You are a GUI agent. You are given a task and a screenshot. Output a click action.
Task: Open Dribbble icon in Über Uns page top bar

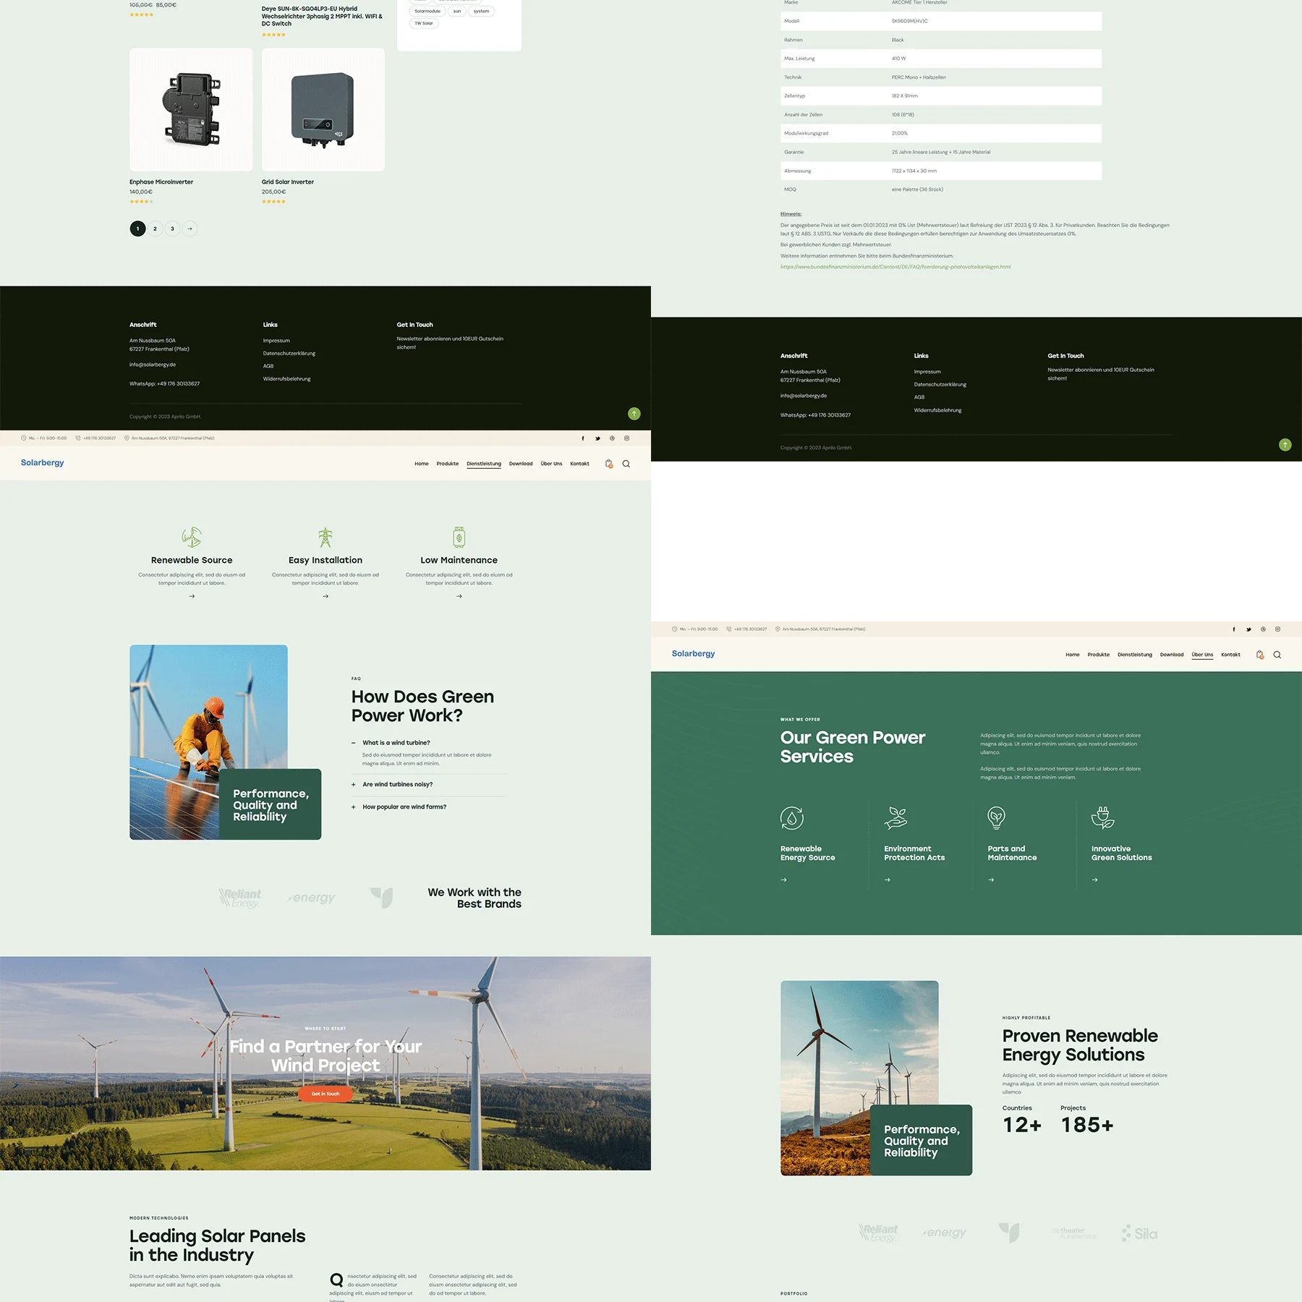pos(1263,629)
